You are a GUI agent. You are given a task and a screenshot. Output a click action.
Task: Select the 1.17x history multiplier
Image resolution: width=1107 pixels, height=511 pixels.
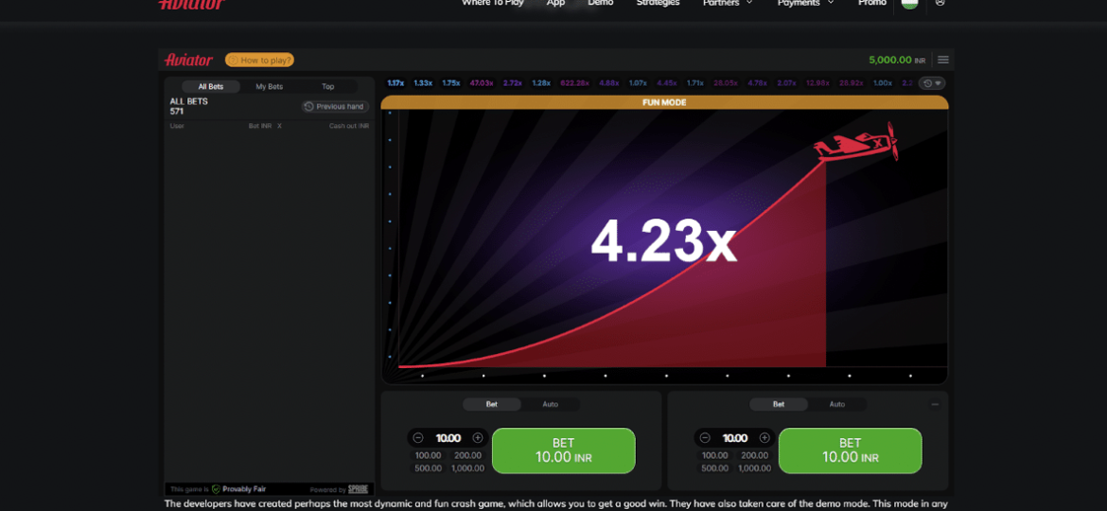pos(395,83)
